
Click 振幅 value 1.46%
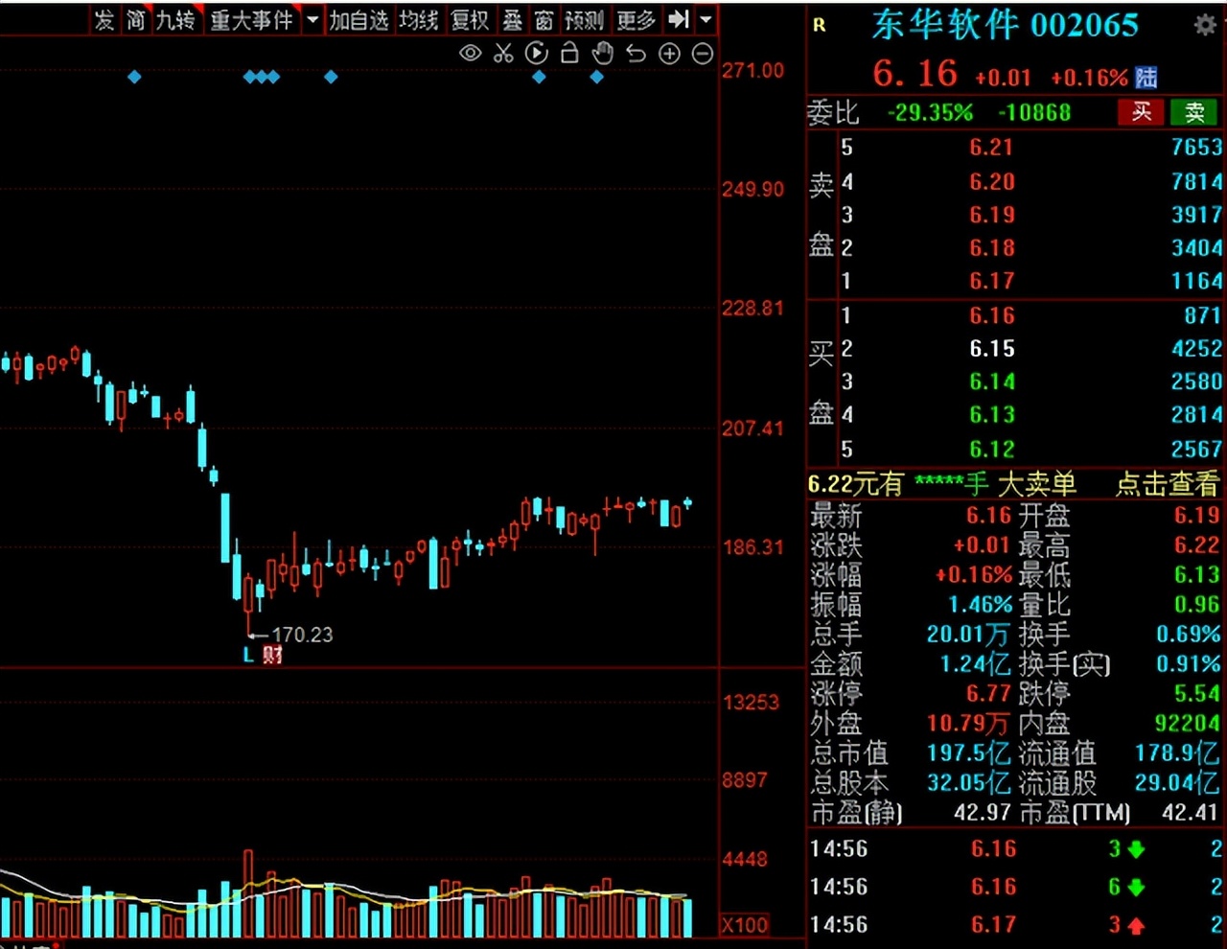pyautogui.click(x=980, y=604)
